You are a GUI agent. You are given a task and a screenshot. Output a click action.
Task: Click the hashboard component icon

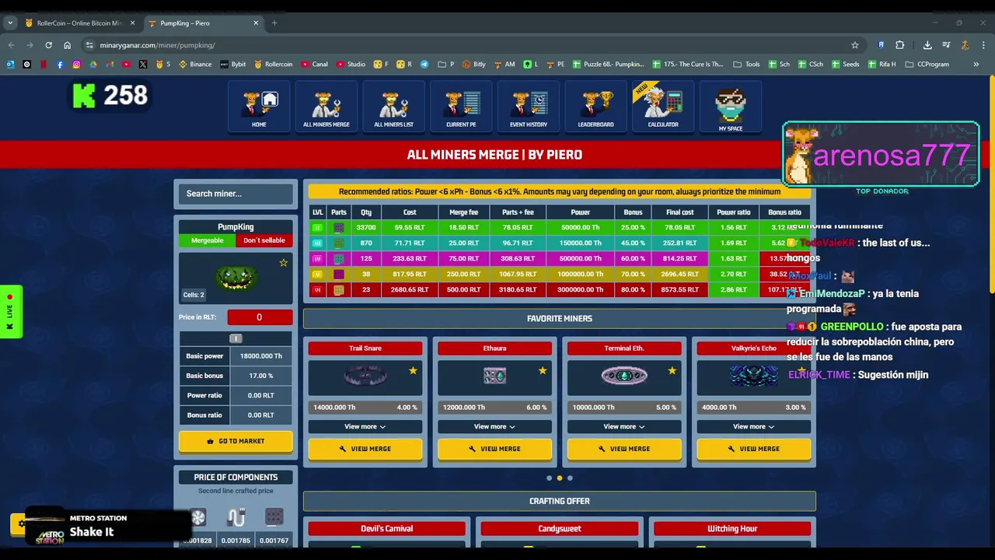tap(274, 517)
